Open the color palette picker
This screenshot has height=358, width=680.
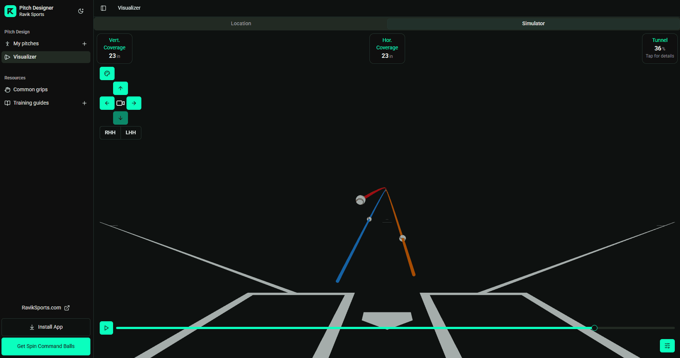coord(107,73)
